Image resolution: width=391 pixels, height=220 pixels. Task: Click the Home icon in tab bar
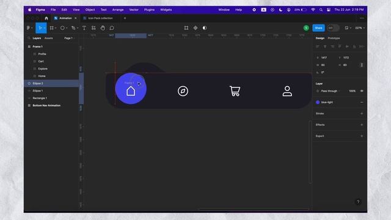46,18
